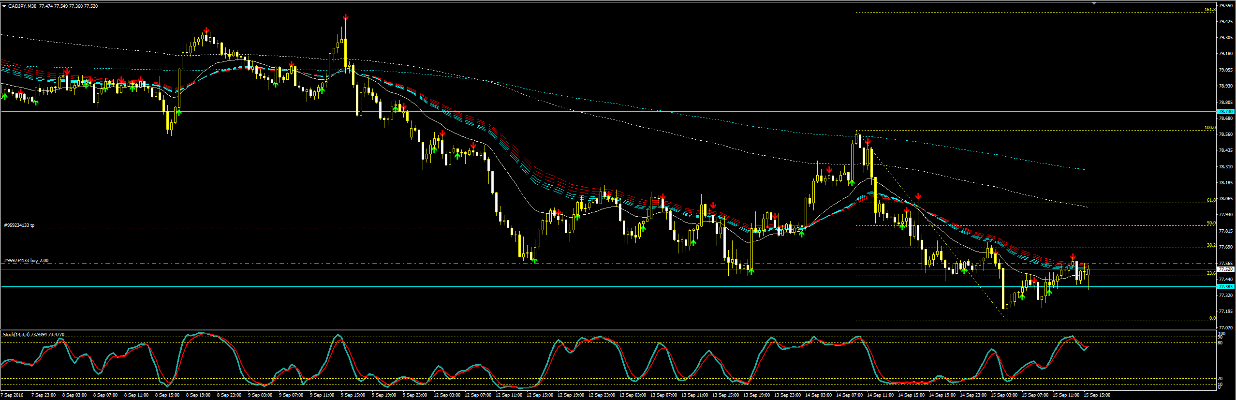Click the 78.185 price scale value
Screen dimensions: 1236x400
1225,183
